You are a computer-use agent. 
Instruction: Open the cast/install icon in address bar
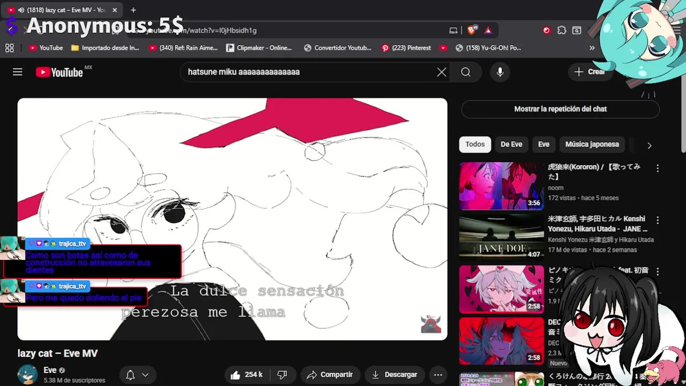pyautogui.click(x=453, y=31)
